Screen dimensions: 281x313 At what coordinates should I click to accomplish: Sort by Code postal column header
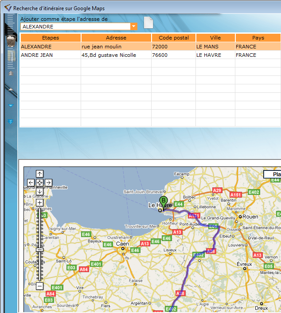click(x=174, y=38)
